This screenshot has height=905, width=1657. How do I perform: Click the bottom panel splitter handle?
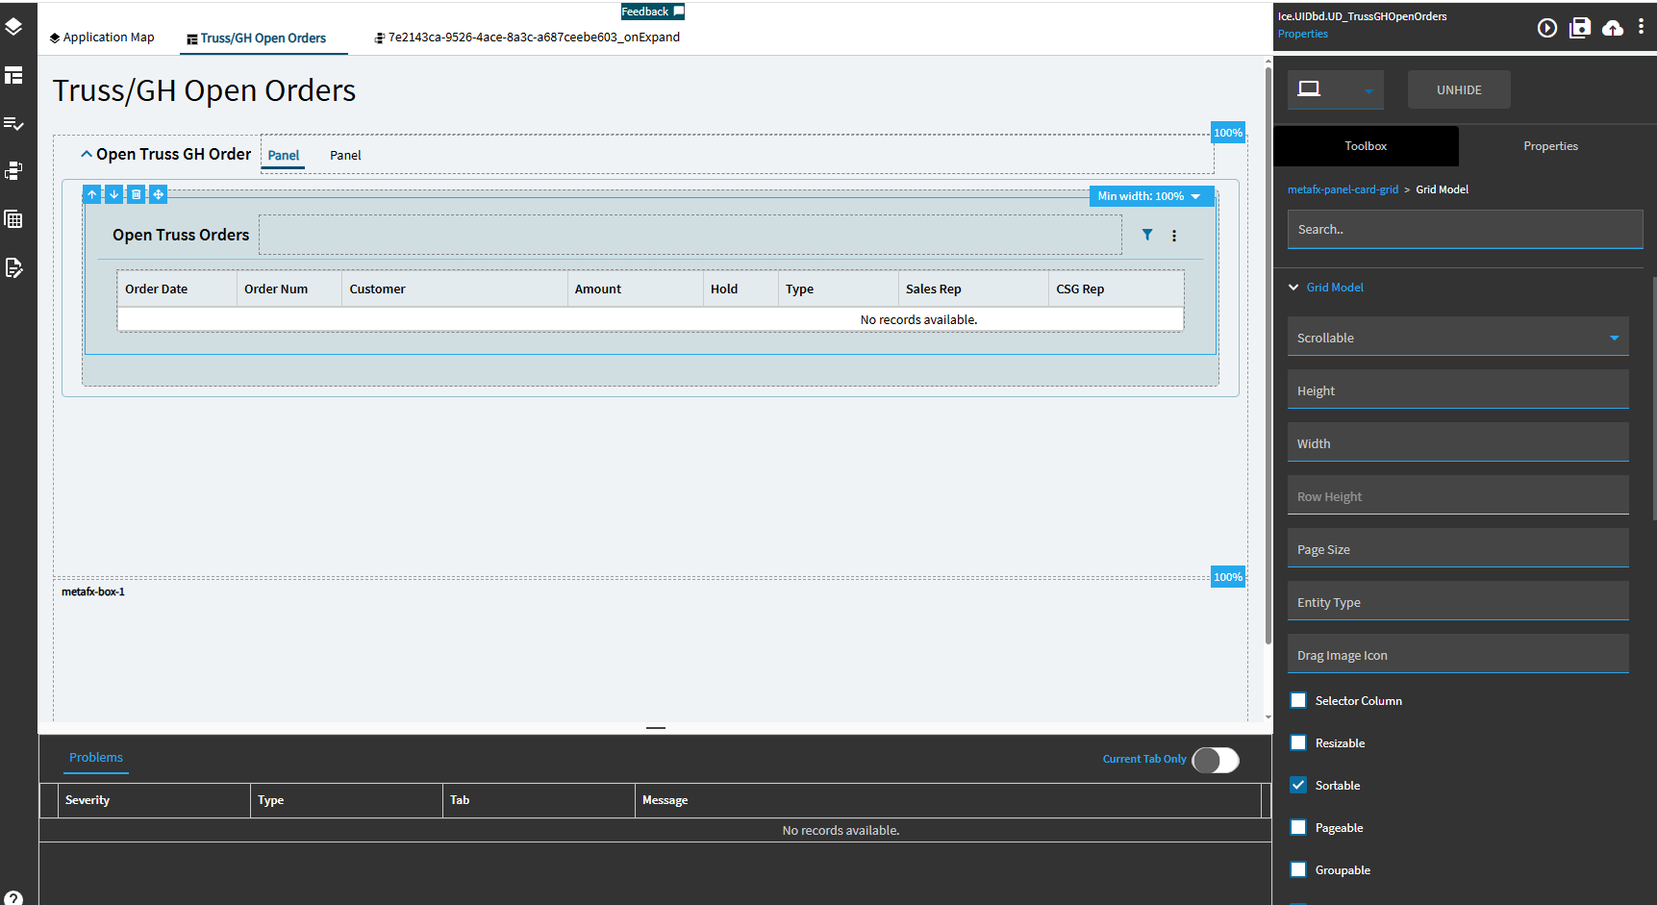[x=656, y=728]
